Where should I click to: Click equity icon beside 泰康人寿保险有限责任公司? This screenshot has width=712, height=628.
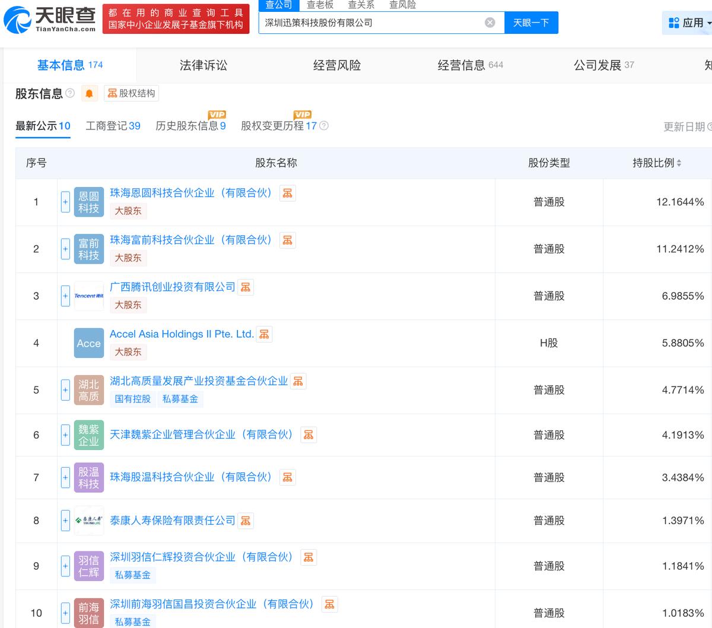pos(246,521)
